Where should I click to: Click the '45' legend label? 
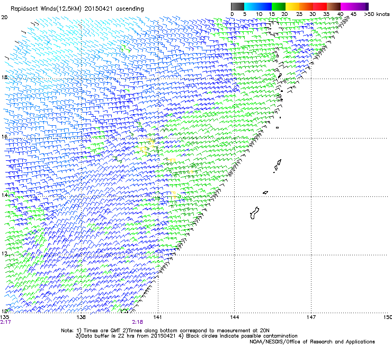[353, 14]
